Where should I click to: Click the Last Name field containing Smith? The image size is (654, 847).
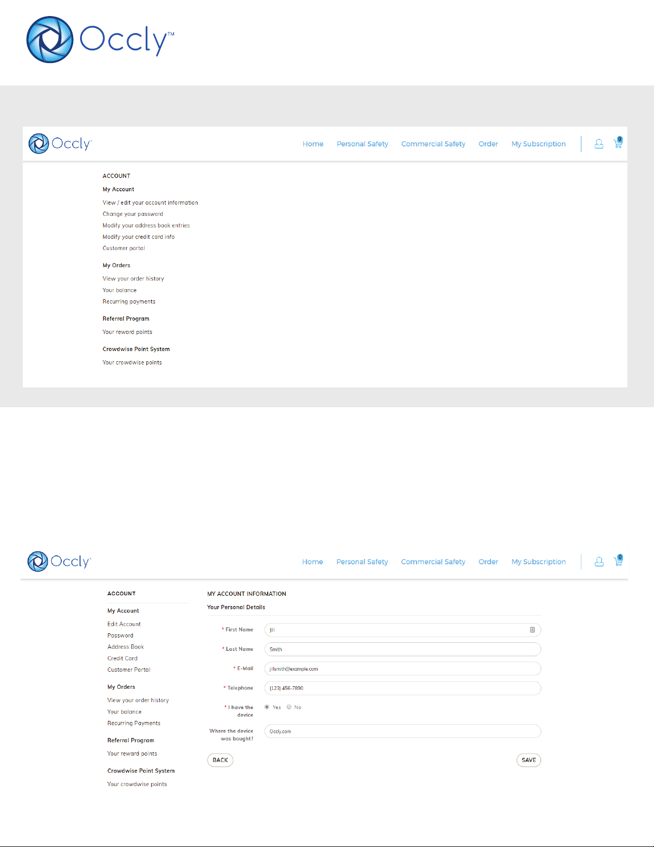403,649
